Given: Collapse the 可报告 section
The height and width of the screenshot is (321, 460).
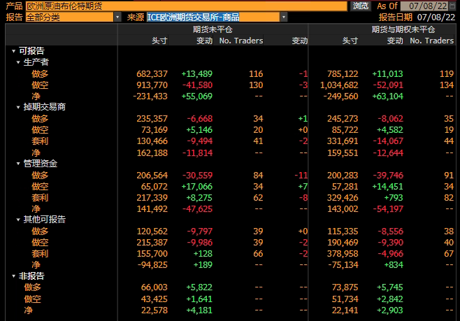Looking at the screenshot, I should click(x=13, y=51).
